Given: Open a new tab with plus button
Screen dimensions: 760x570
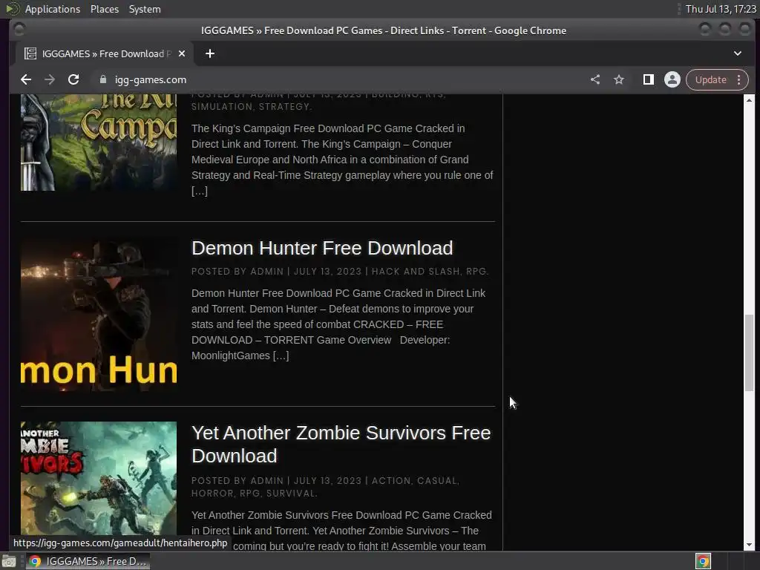Looking at the screenshot, I should pos(210,53).
